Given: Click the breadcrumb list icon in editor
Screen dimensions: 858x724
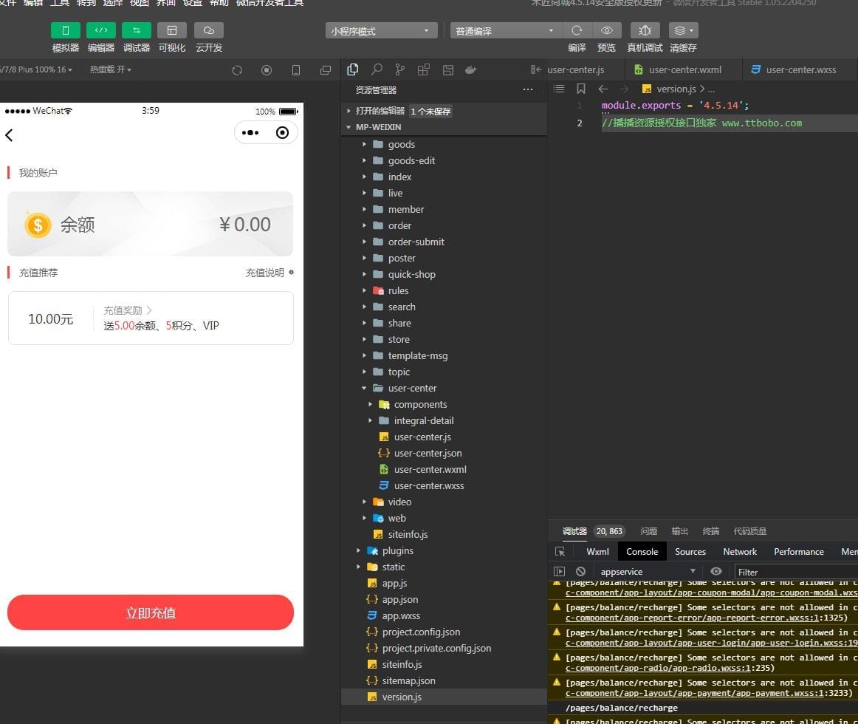Looking at the screenshot, I should (559, 89).
